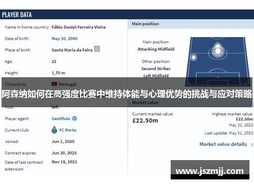
Task: Click the Current market value label
Action: (153, 114)
